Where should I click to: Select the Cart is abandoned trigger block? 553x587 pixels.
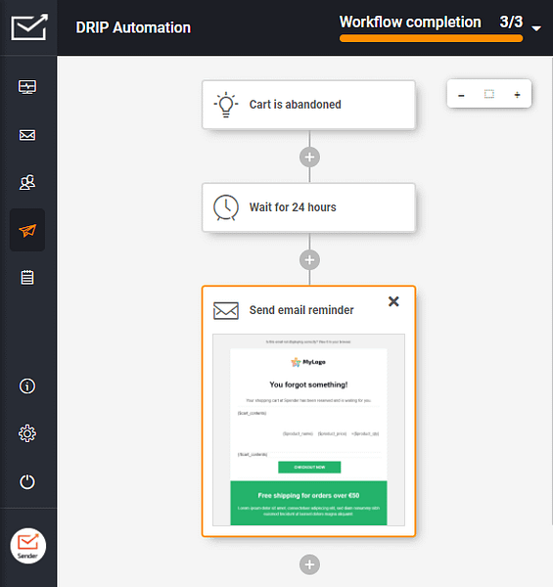309,105
